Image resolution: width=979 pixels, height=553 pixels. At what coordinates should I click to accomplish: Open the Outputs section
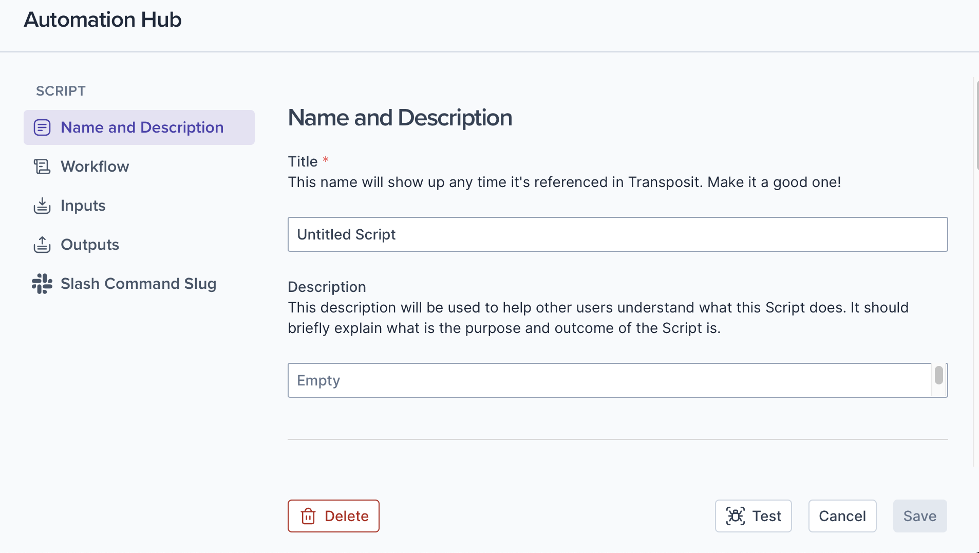coord(90,245)
